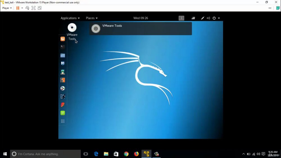Launch Leafpad notes from Kali dock
The image size is (281, 158).
click(x=63, y=113)
